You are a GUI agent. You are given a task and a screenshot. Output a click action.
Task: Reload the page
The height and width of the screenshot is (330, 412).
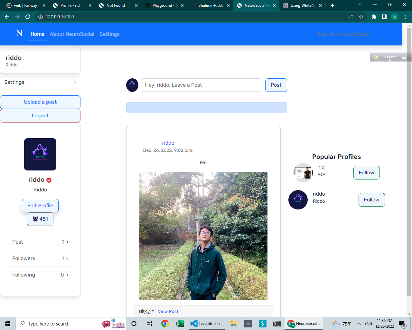click(x=28, y=17)
